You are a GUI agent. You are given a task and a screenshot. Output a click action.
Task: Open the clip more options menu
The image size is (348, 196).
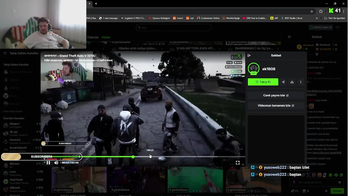(301, 82)
